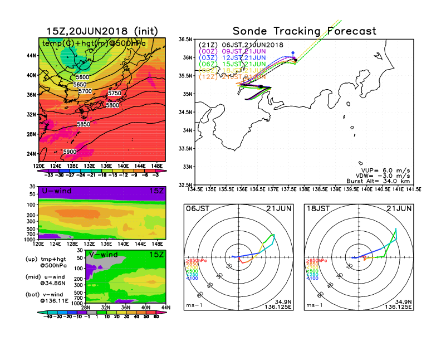Image resolution: width=441 pixels, height=341 pixels.
Task: Click the "15Z" stamp in the V-wind panel
Action: point(156,255)
